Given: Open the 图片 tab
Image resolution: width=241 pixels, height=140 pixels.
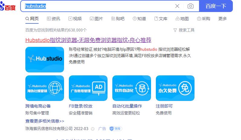Looking at the screenshot, I should [x=96, y=19].
